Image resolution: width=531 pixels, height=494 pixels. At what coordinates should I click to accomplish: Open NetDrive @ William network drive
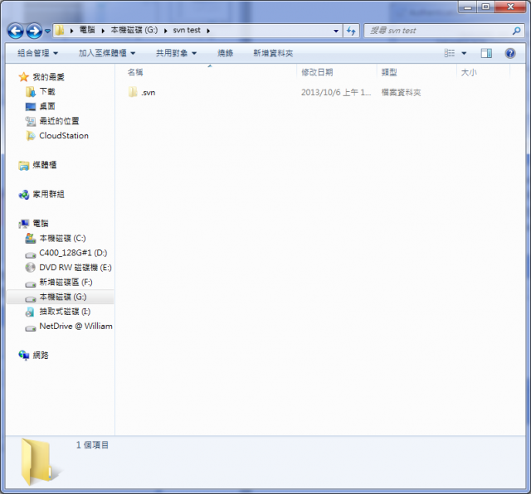pos(76,327)
